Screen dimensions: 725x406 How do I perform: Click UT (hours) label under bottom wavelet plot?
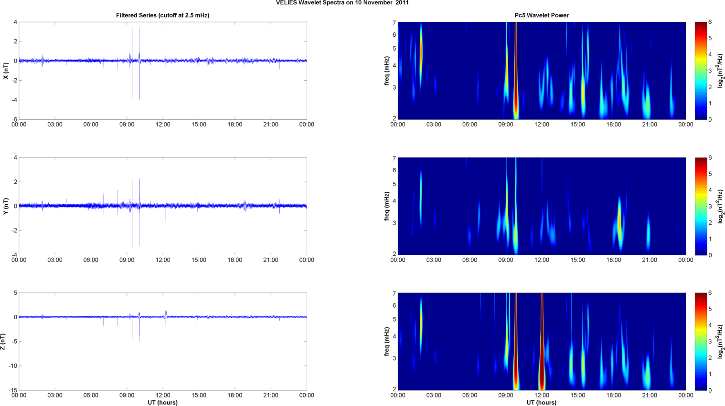pyautogui.click(x=541, y=402)
